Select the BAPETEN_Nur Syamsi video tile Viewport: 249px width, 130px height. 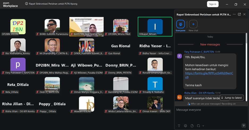pos(86,27)
